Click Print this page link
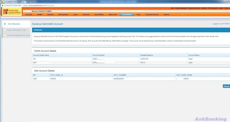Screen dimensions: 230x122 [x=213, y=8]
